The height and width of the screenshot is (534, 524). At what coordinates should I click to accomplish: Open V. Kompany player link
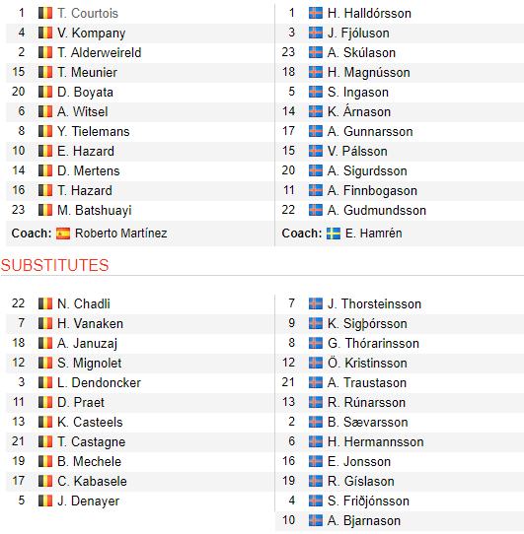coord(92,33)
